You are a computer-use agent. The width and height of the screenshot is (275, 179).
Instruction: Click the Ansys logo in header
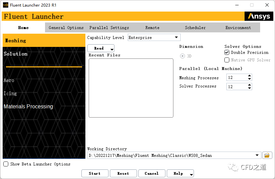tap(259, 16)
